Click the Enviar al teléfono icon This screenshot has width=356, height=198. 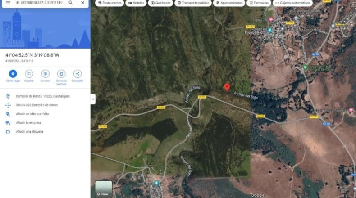[61, 74]
